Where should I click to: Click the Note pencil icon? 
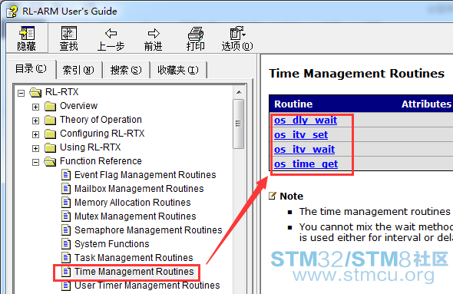click(273, 196)
